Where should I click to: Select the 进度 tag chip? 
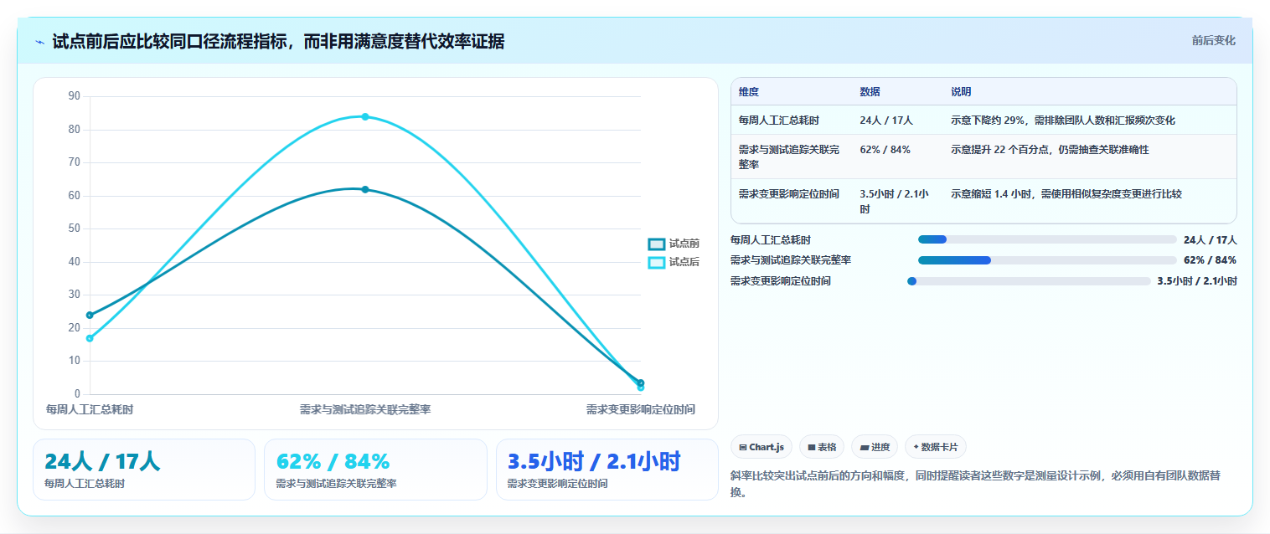point(875,447)
